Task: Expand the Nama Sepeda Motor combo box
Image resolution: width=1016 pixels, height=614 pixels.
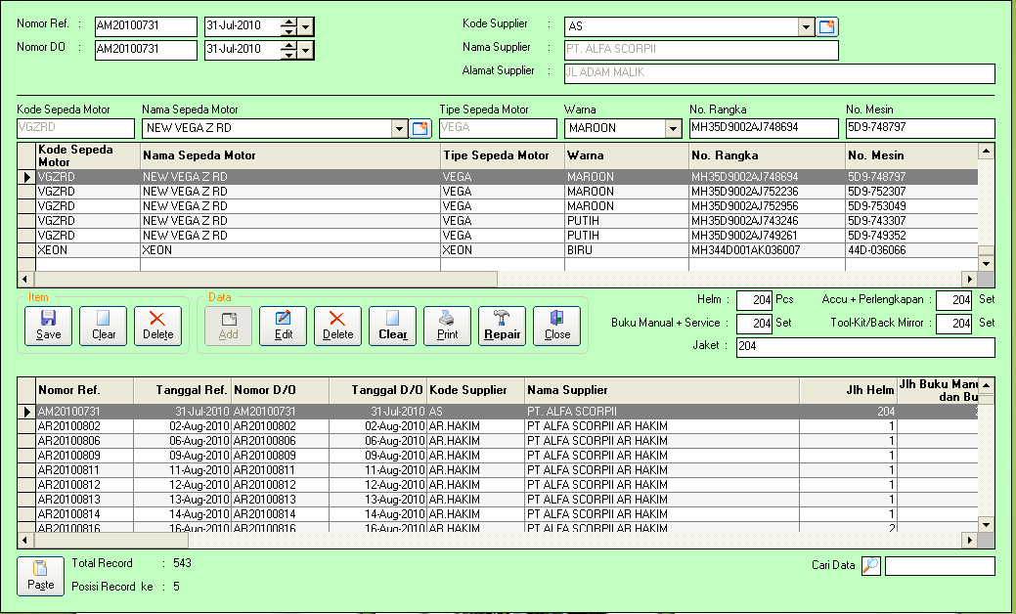Action: (399, 128)
